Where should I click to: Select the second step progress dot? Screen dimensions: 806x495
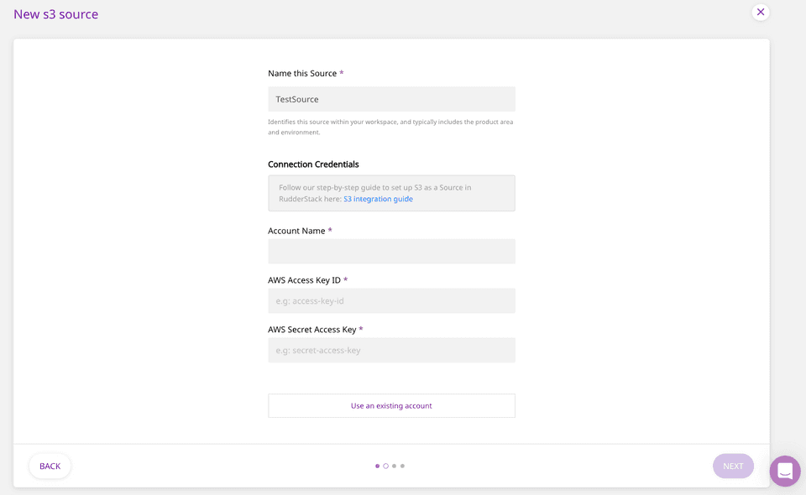pyautogui.click(x=385, y=466)
